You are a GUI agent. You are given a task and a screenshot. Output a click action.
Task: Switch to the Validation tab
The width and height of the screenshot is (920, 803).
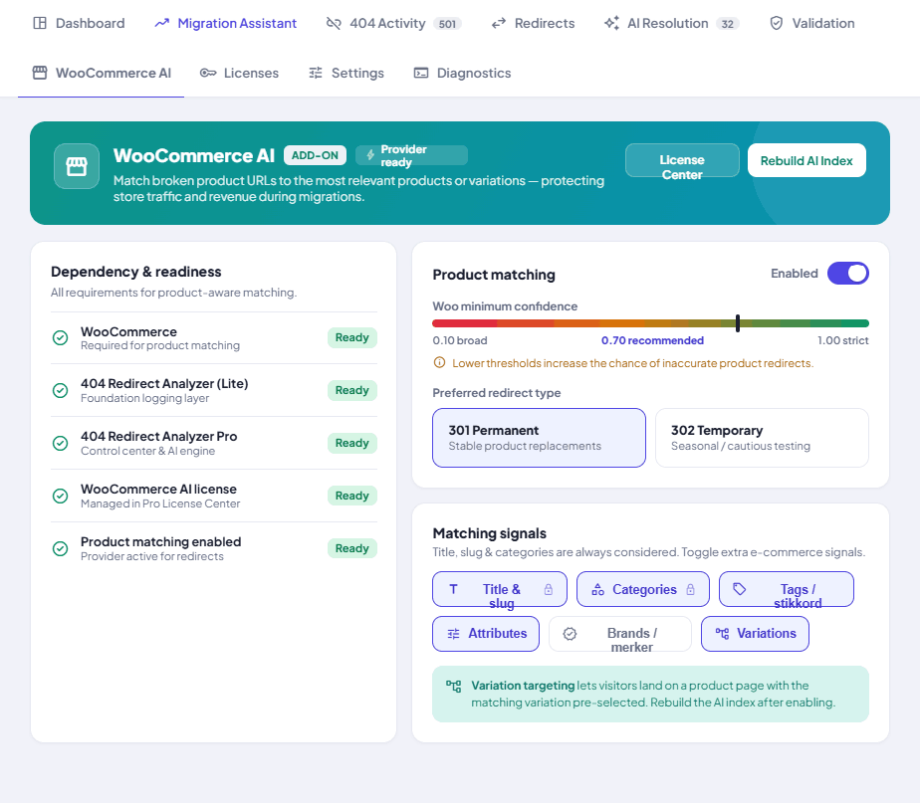(x=812, y=24)
